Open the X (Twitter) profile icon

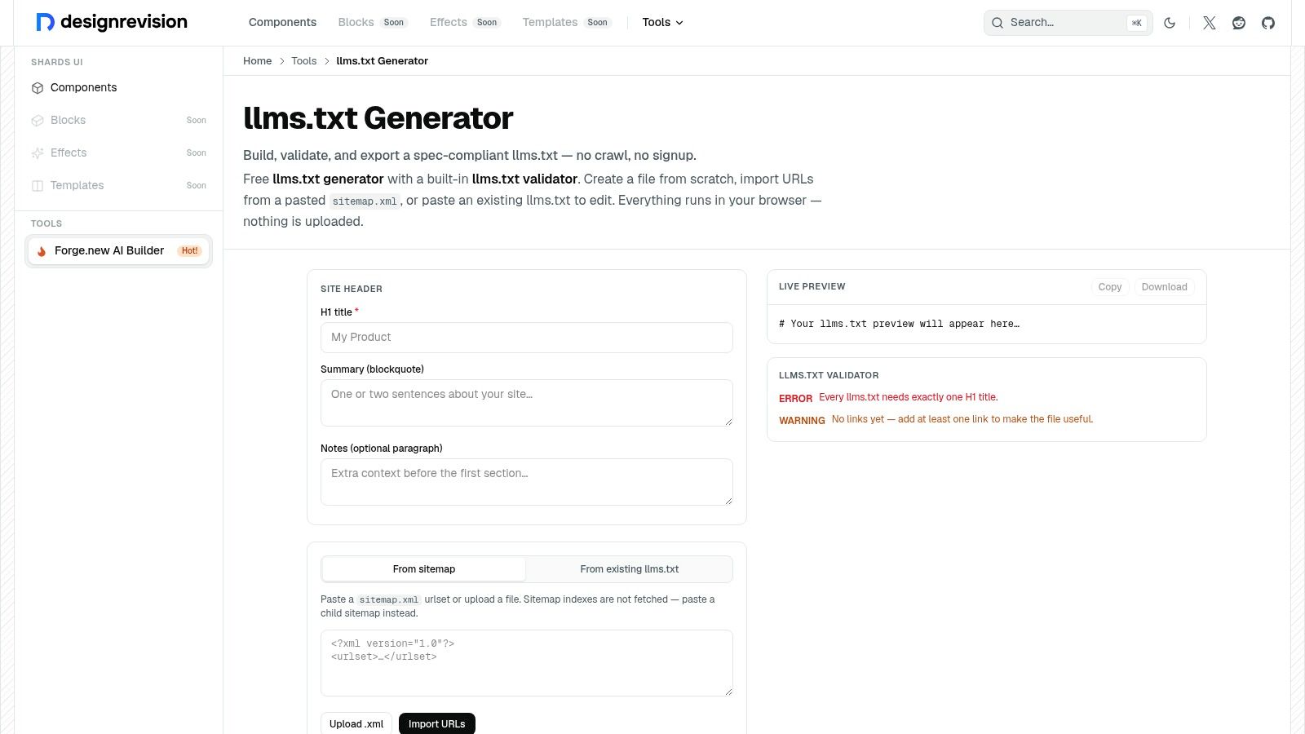click(x=1210, y=23)
